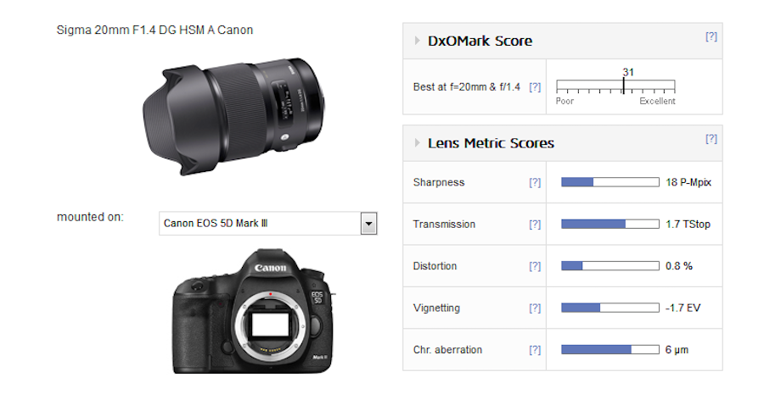Collapse the DxOMark Score section
This screenshot has height=405, width=764.
click(x=417, y=41)
